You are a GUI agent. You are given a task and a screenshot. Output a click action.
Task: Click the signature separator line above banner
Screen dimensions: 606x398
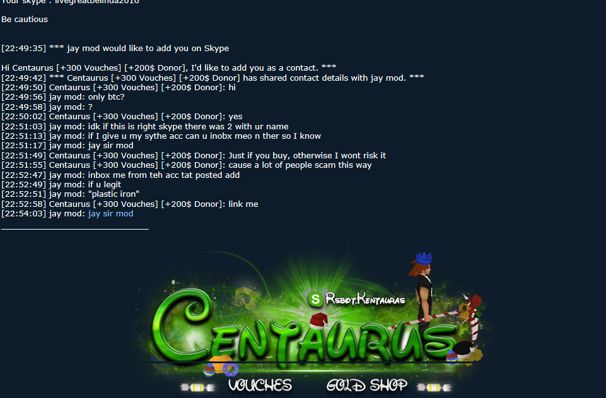pos(74,229)
